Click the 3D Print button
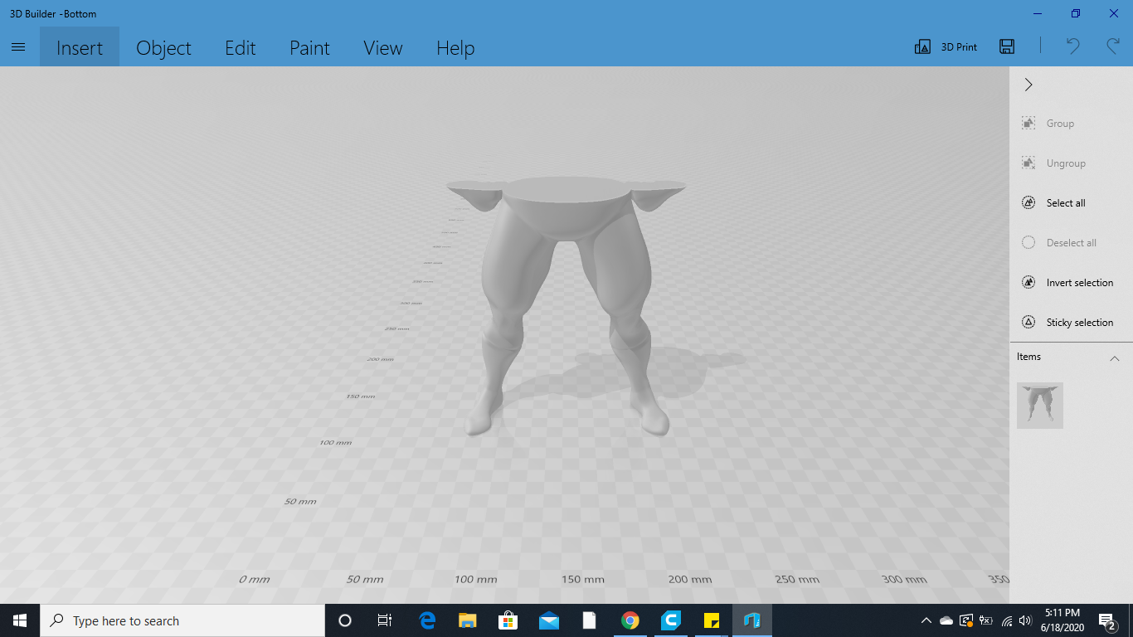Viewport: 1133px width, 637px height. pyautogui.click(x=945, y=46)
